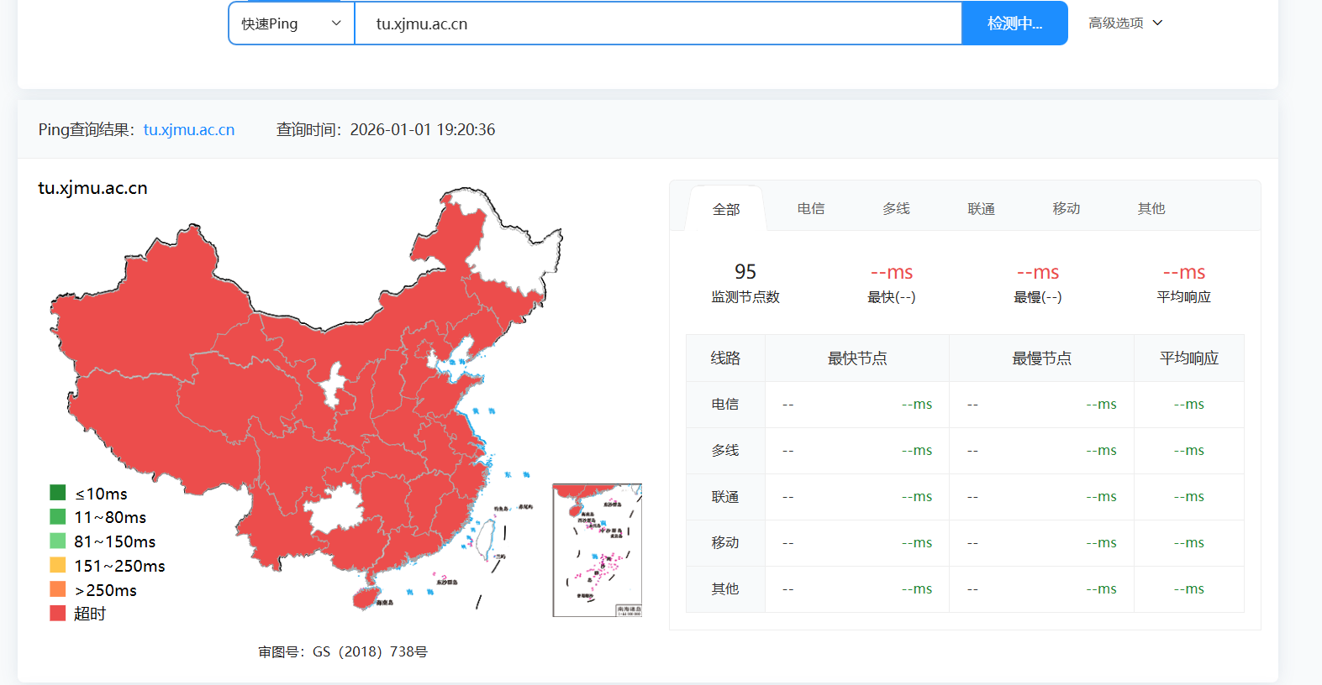Viewport: 1322px width, 685px height.
Task: Click the dark green ≤10ms legend swatch
Action: [x=58, y=493]
